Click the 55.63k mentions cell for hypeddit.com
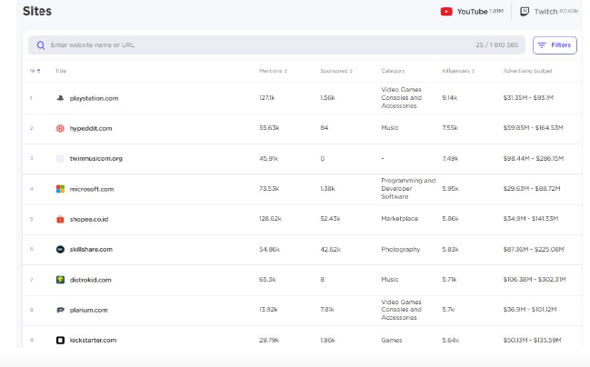 269,128
